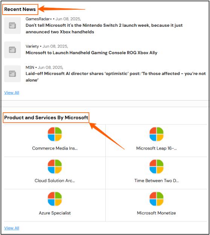Select the Product and Services By Microsoft heading
210x235 pixels.
46,117
